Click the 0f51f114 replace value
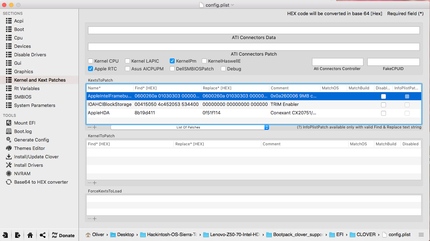 point(212,113)
